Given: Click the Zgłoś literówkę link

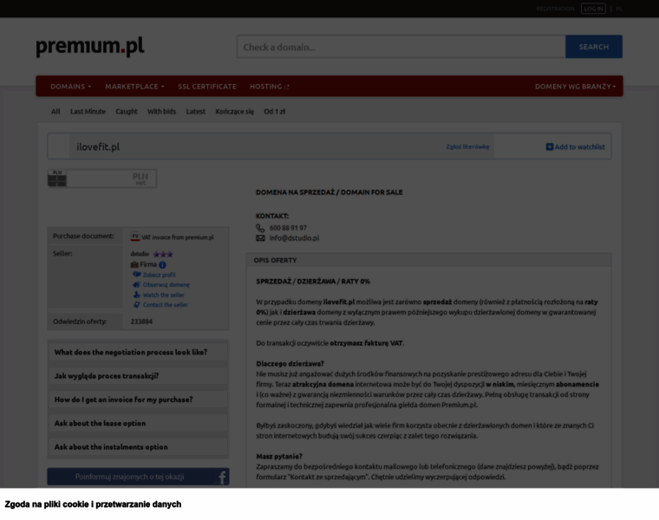Looking at the screenshot, I should 467,146.
